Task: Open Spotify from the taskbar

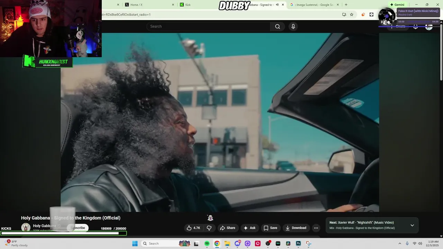Action: [207, 243]
